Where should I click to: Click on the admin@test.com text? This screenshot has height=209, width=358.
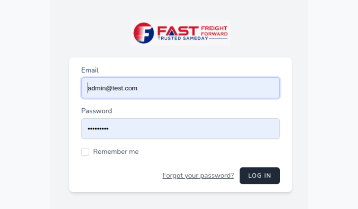click(113, 88)
